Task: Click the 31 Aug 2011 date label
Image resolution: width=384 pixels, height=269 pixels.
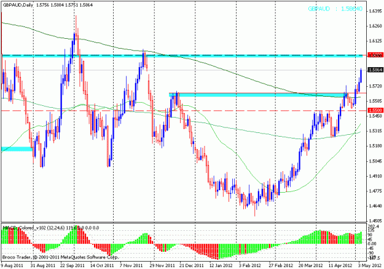Action: [43, 266]
